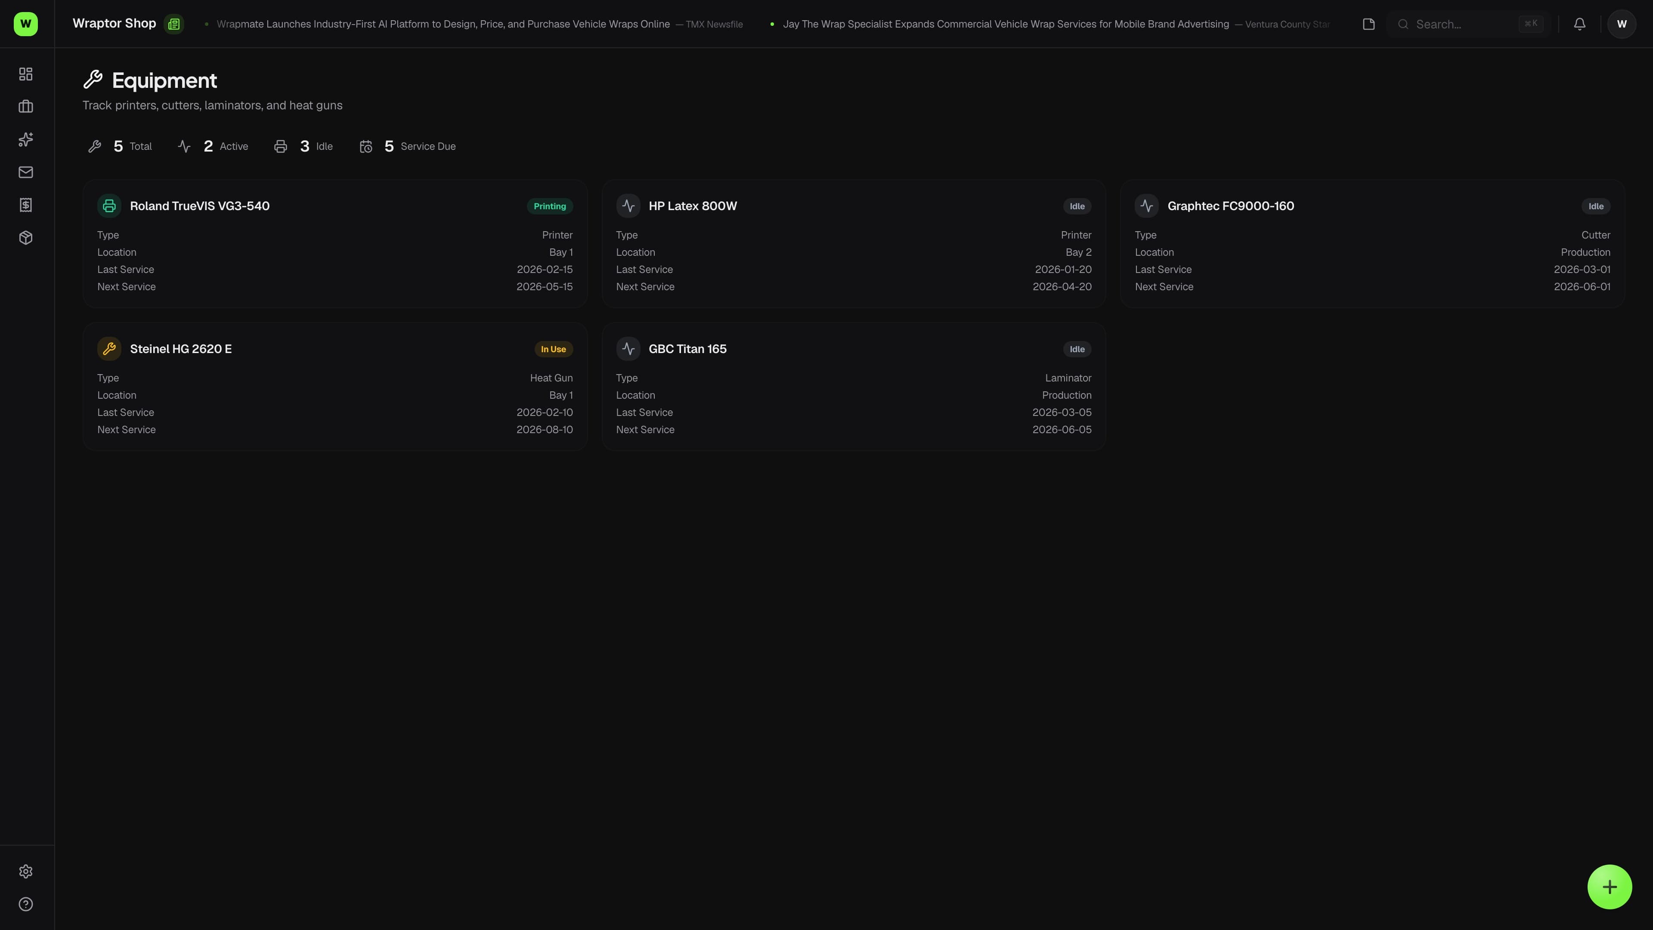
Task: Click the Printing status badge on the Roland card
Action: 550,206
